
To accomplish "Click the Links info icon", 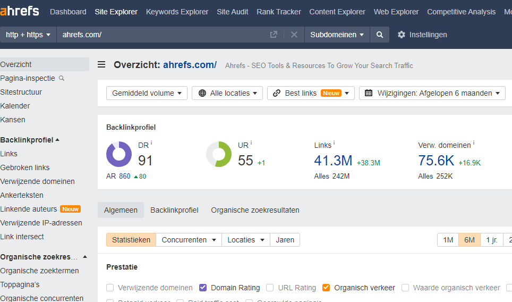I will tap(334, 142).
